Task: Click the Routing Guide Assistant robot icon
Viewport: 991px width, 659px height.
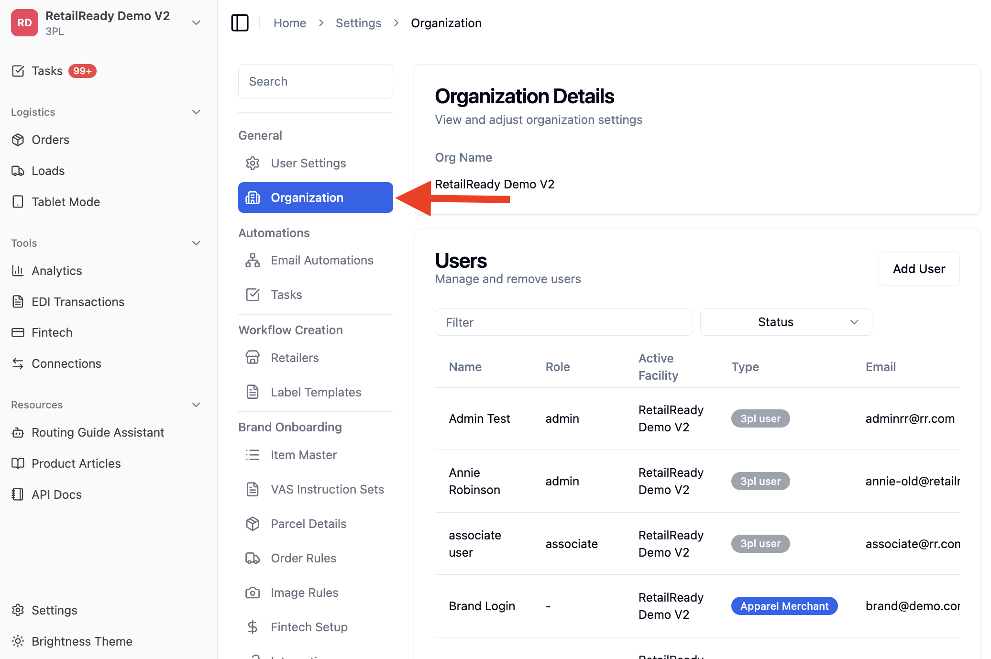Action: [x=18, y=432]
